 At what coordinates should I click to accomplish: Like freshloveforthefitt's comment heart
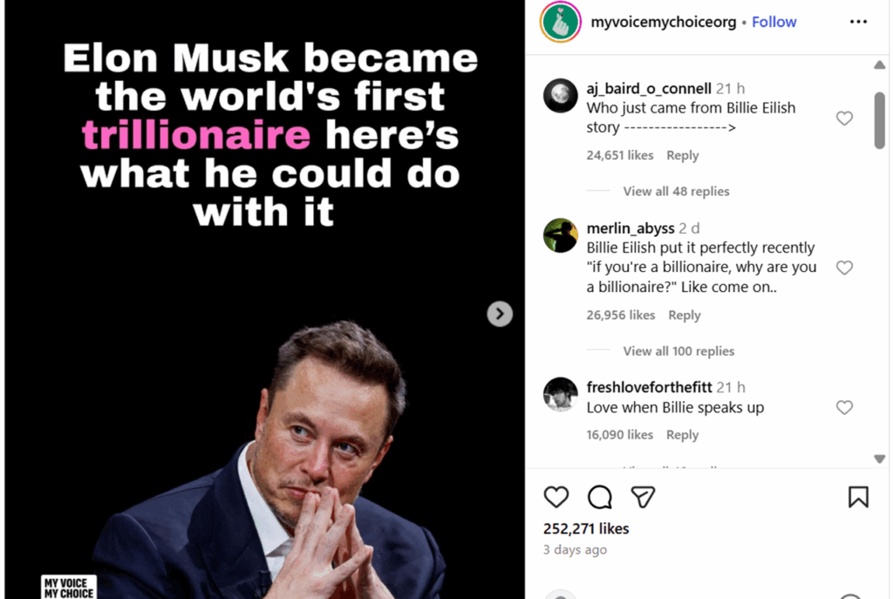(x=844, y=407)
